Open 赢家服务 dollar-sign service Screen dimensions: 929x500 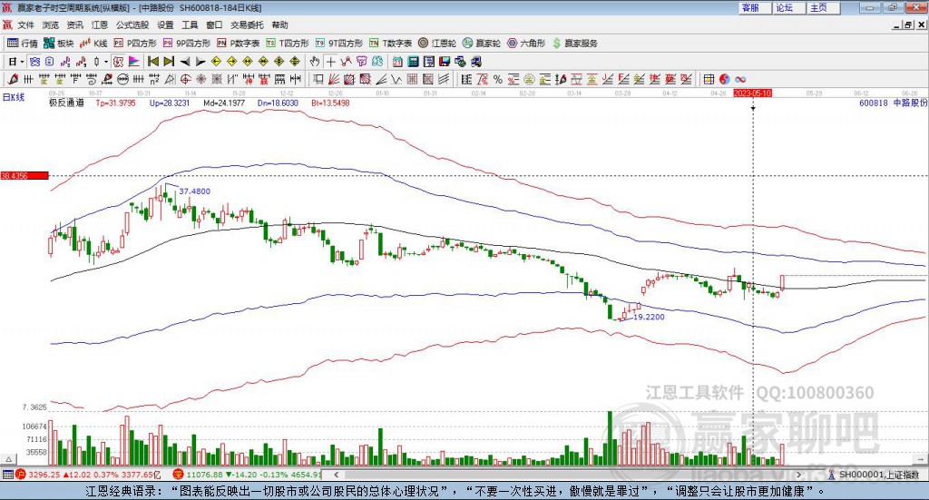574,44
